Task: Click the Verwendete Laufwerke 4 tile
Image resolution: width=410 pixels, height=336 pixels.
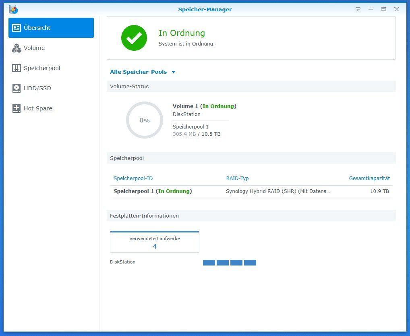Action: pyautogui.click(x=155, y=242)
